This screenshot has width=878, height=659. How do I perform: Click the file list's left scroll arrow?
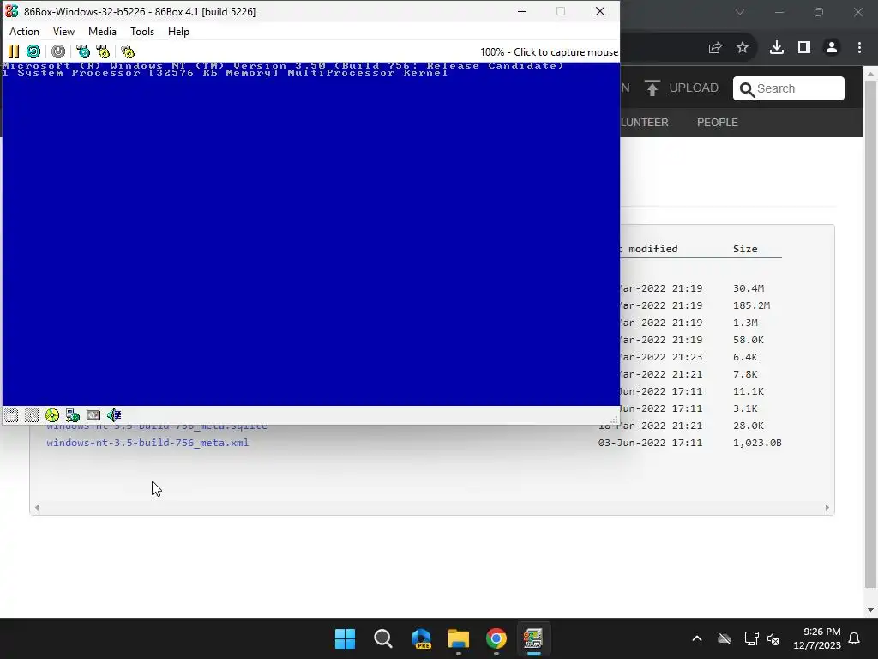click(x=37, y=508)
